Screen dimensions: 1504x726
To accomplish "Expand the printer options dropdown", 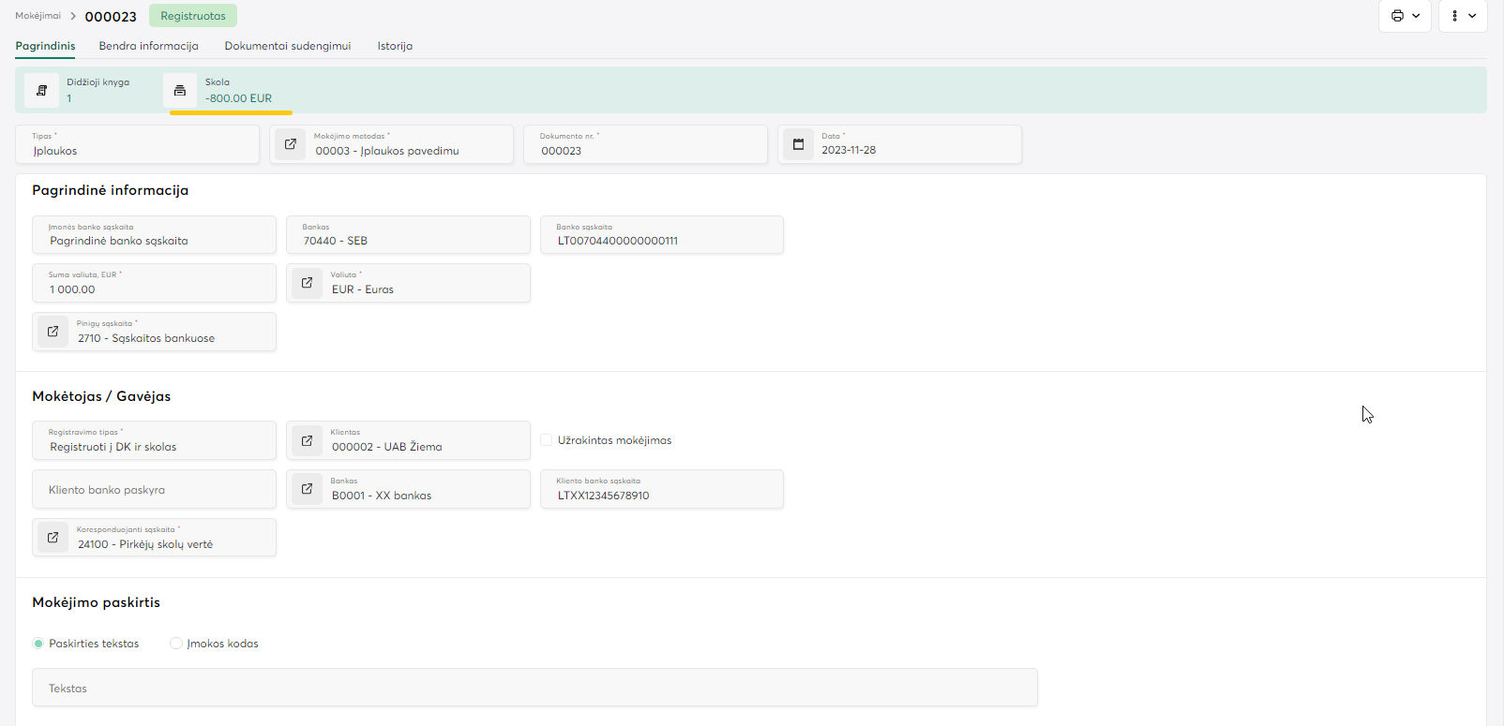I will [x=1405, y=16].
